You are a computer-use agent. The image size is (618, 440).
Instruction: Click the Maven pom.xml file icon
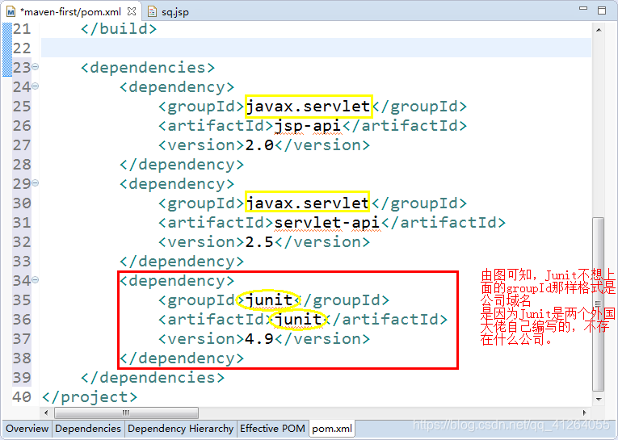11,12
